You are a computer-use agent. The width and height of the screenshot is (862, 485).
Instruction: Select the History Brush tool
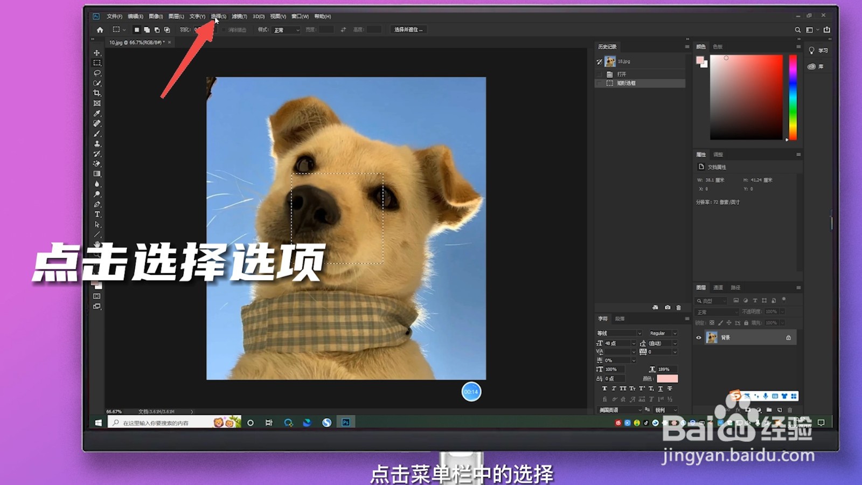click(x=97, y=154)
